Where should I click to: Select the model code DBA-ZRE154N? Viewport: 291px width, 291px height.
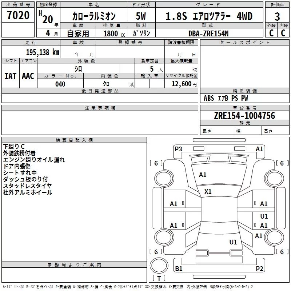tap(208, 33)
